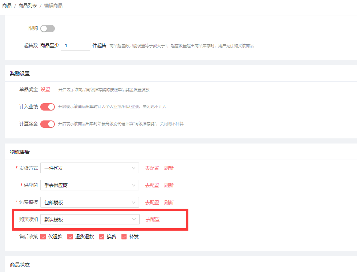This screenshot has width=357, height=272.
Task: Click 去配置 next to 供应商
Action: click(x=152, y=185)
